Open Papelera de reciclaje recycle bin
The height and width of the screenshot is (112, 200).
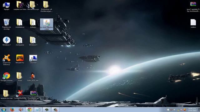point(7,24)
